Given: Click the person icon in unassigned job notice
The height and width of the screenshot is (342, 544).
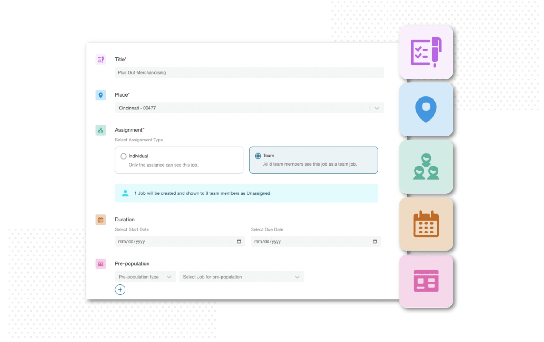Looking at the screenshot, I should click(125, 193).
